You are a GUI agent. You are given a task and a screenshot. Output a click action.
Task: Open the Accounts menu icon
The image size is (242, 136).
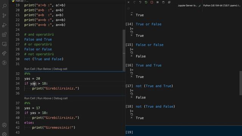click(4, 125)
